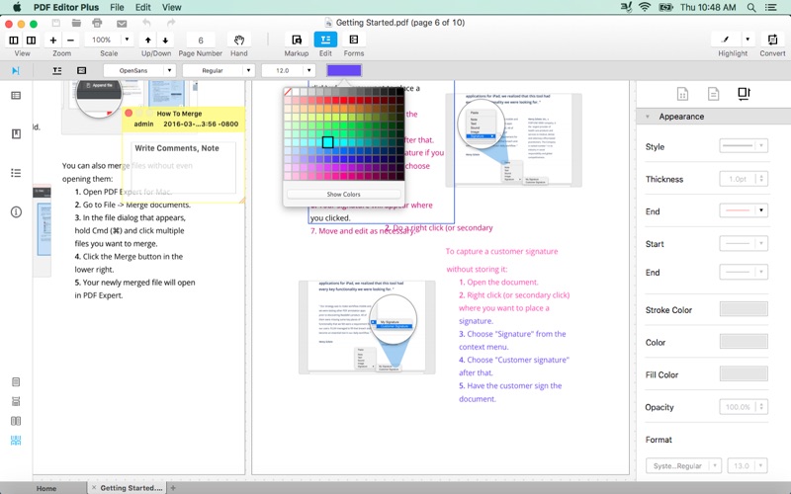
Task: Open the Edit menu in menu bar
Action: pyautogui.click(x=142, y=7)
